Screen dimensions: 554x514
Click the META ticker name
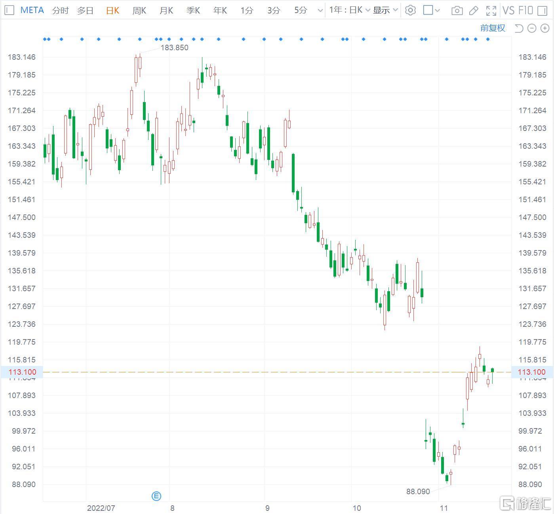pyautogui.click(x=32, y=10)
